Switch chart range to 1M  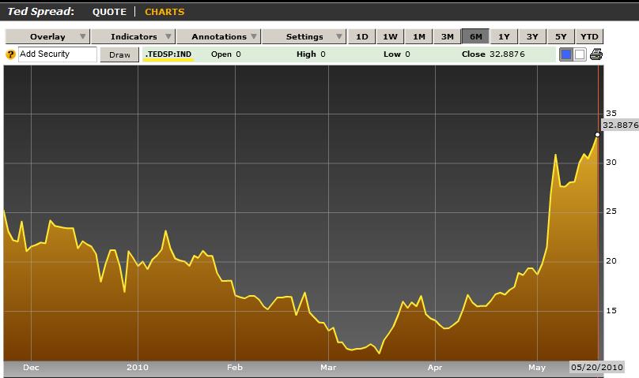418,36
